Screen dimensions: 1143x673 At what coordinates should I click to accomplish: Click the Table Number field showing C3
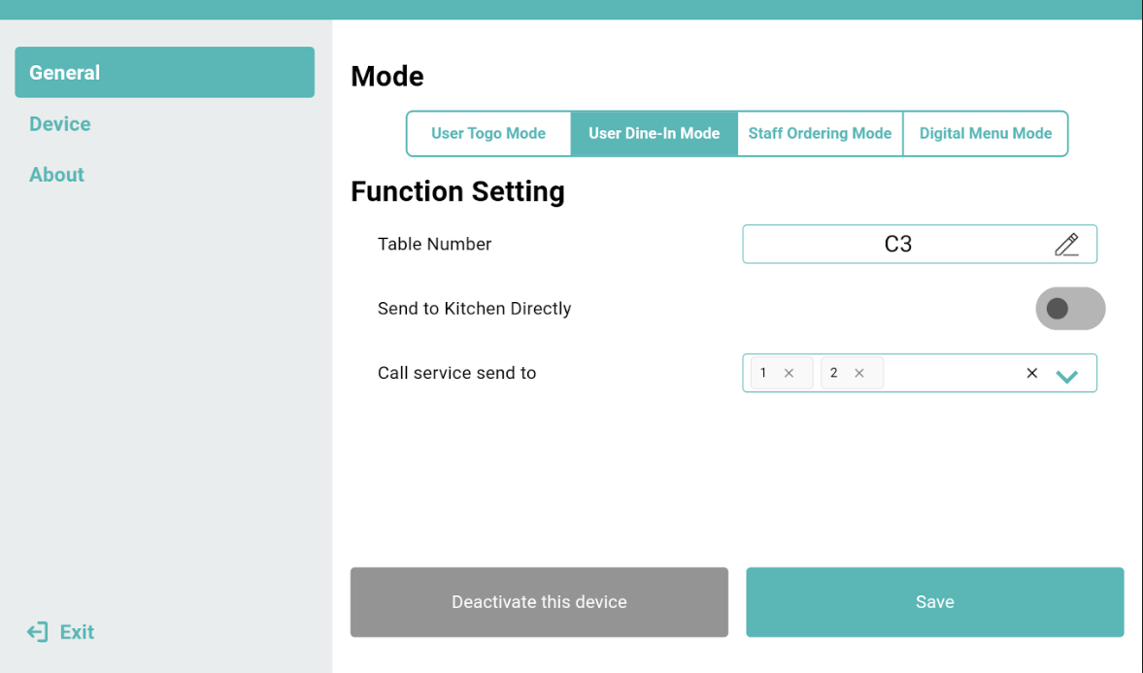(897, 245)
